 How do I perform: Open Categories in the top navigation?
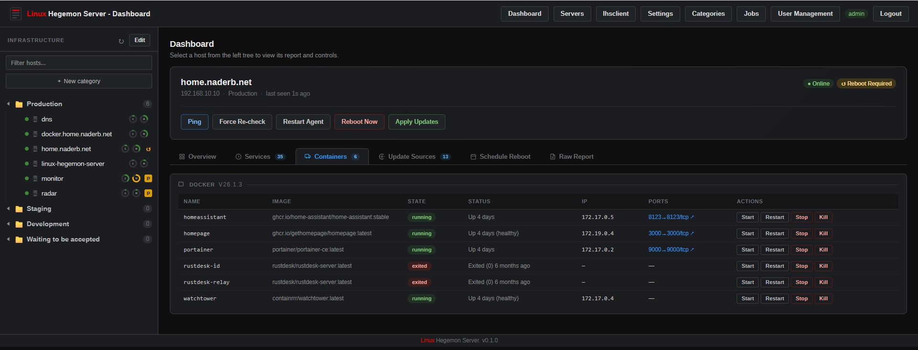(708, 14)
